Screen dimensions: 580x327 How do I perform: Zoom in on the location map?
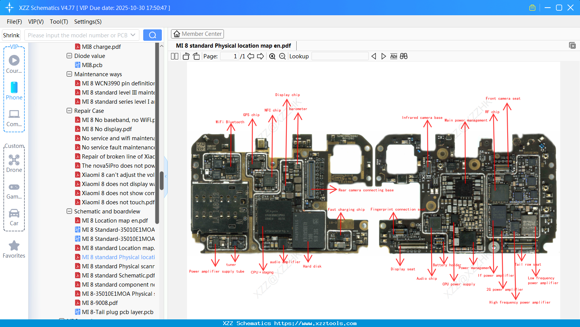tap(272, 56)
